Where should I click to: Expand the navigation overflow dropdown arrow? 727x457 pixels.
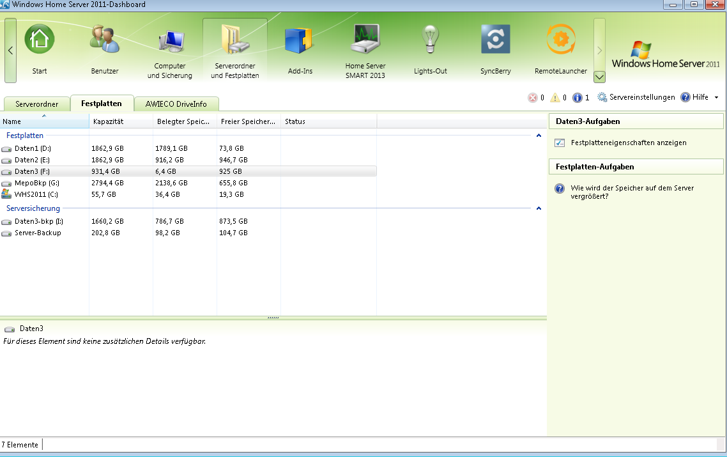click(x=599, y=77)
